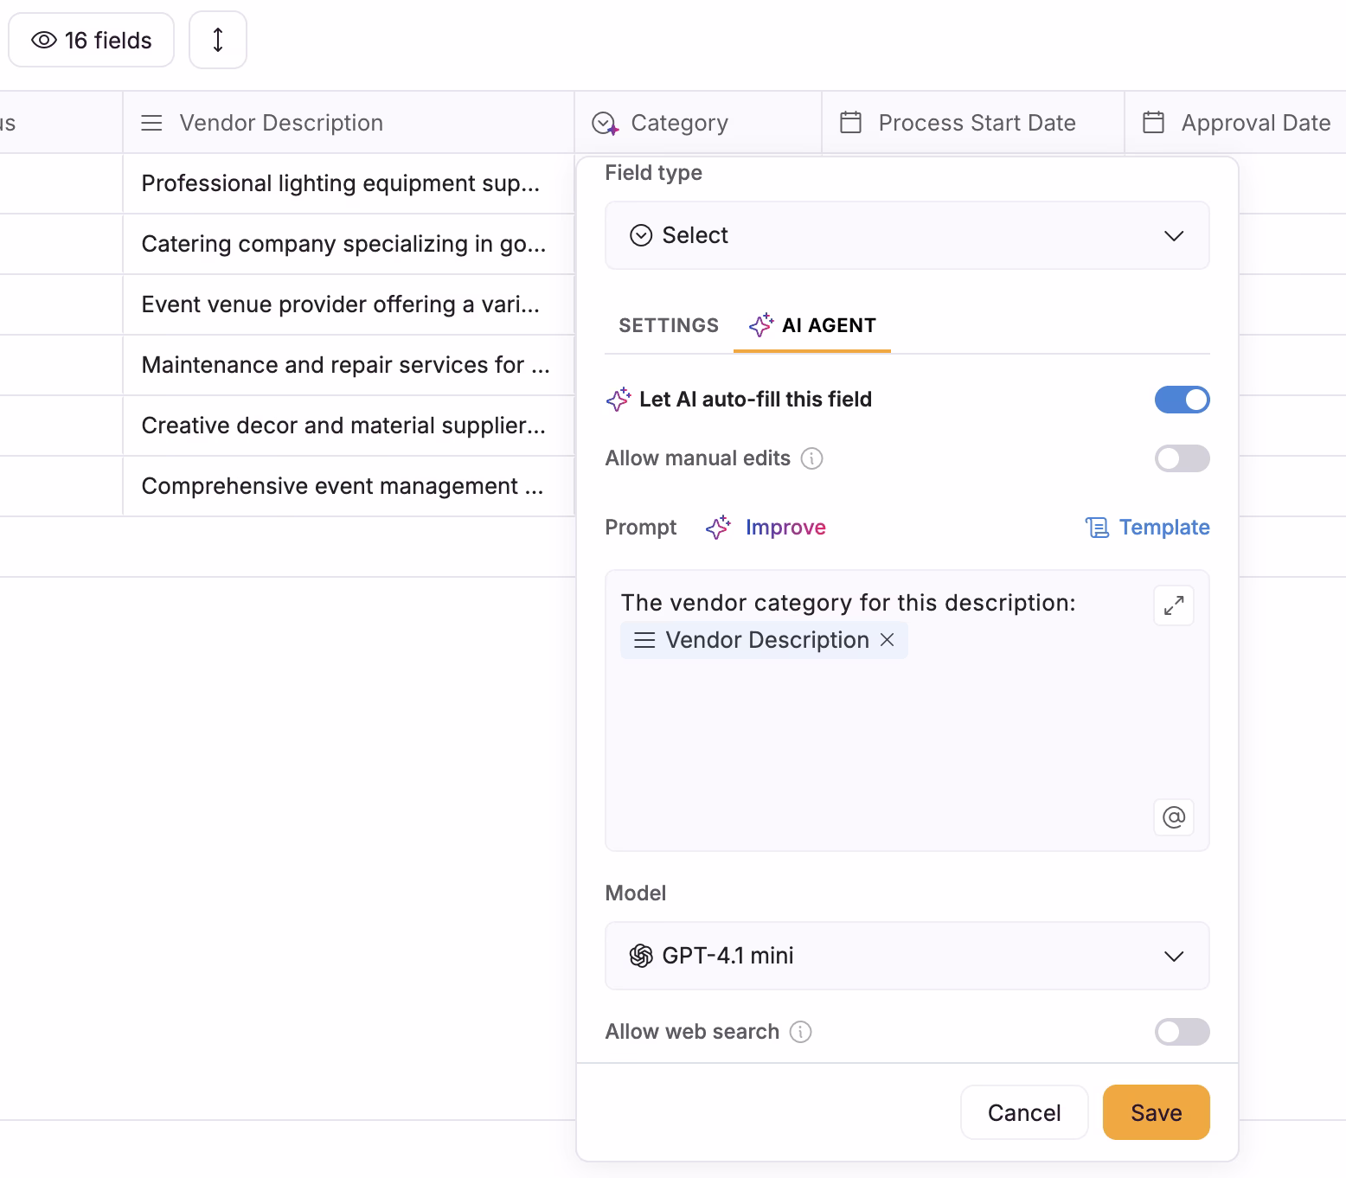
Task: Open the Model dropdown showing GPT-4.1 mini
Action: (x=907, y=956)
